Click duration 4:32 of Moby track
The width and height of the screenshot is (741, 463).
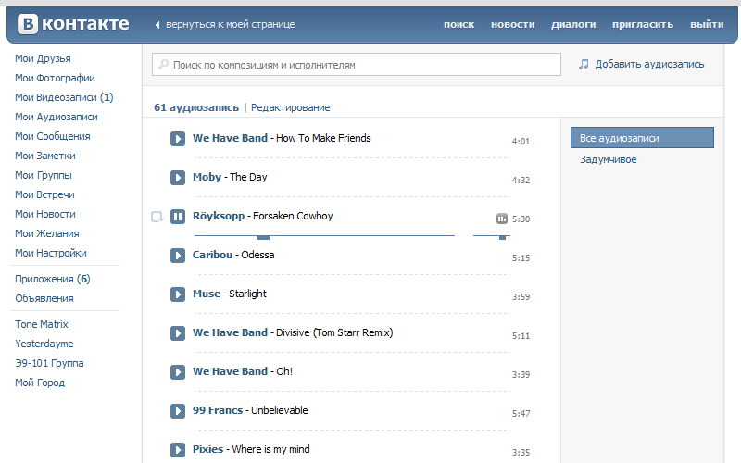[521, 180]
